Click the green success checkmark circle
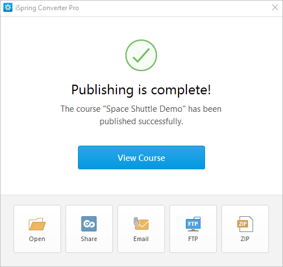Image resolution: width=283 pixels, height=267 pixels. [141, 55]
